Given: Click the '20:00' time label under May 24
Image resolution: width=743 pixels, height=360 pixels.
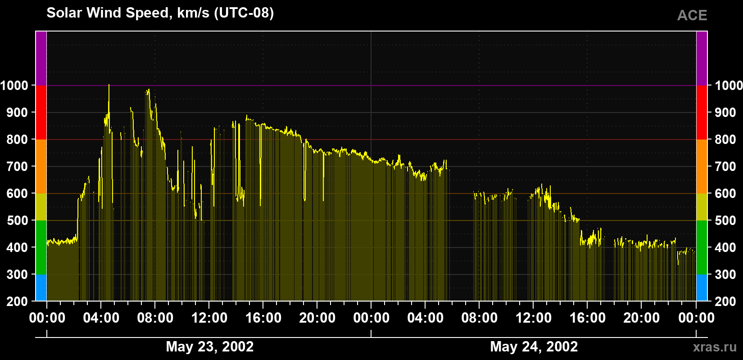Looking at the screenshot, I should pyautogui.click(x=641, y=318).
